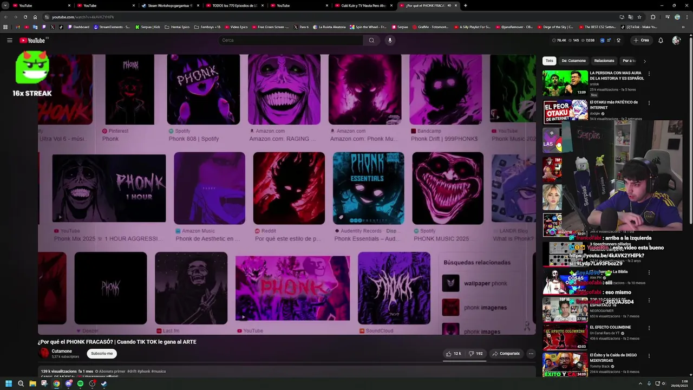The height and width of the screenshot is (390, 693).
Task: Switch to TODOS los 770 Episodios tab
Action: tap(234, 5)
